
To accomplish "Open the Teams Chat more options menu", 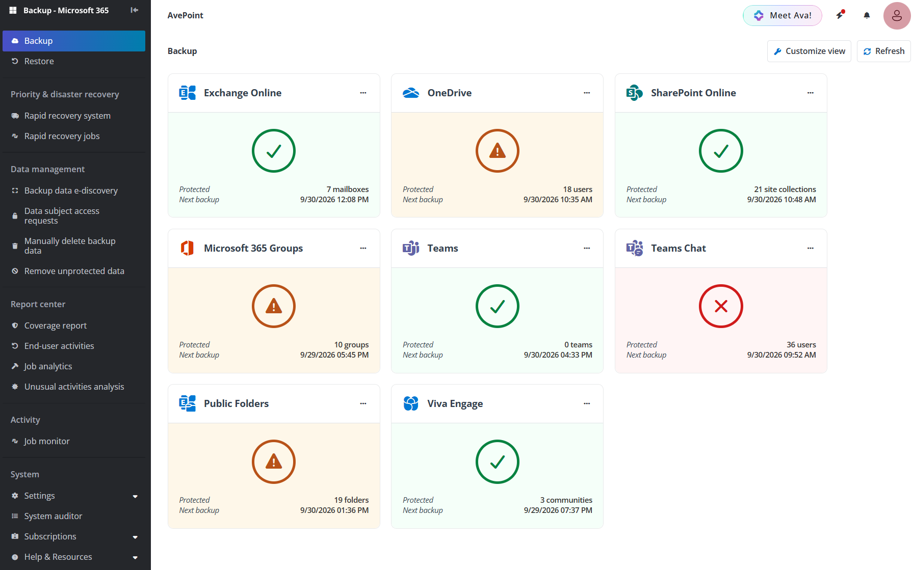I will click(x=811, y=248).
